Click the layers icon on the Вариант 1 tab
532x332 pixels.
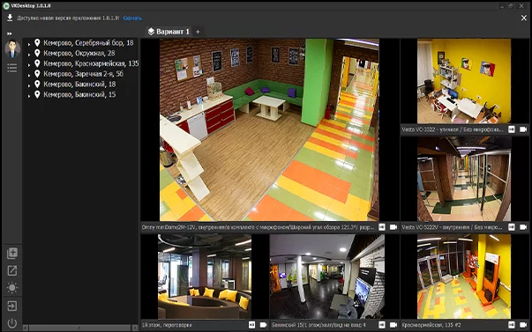coord(151,32)
